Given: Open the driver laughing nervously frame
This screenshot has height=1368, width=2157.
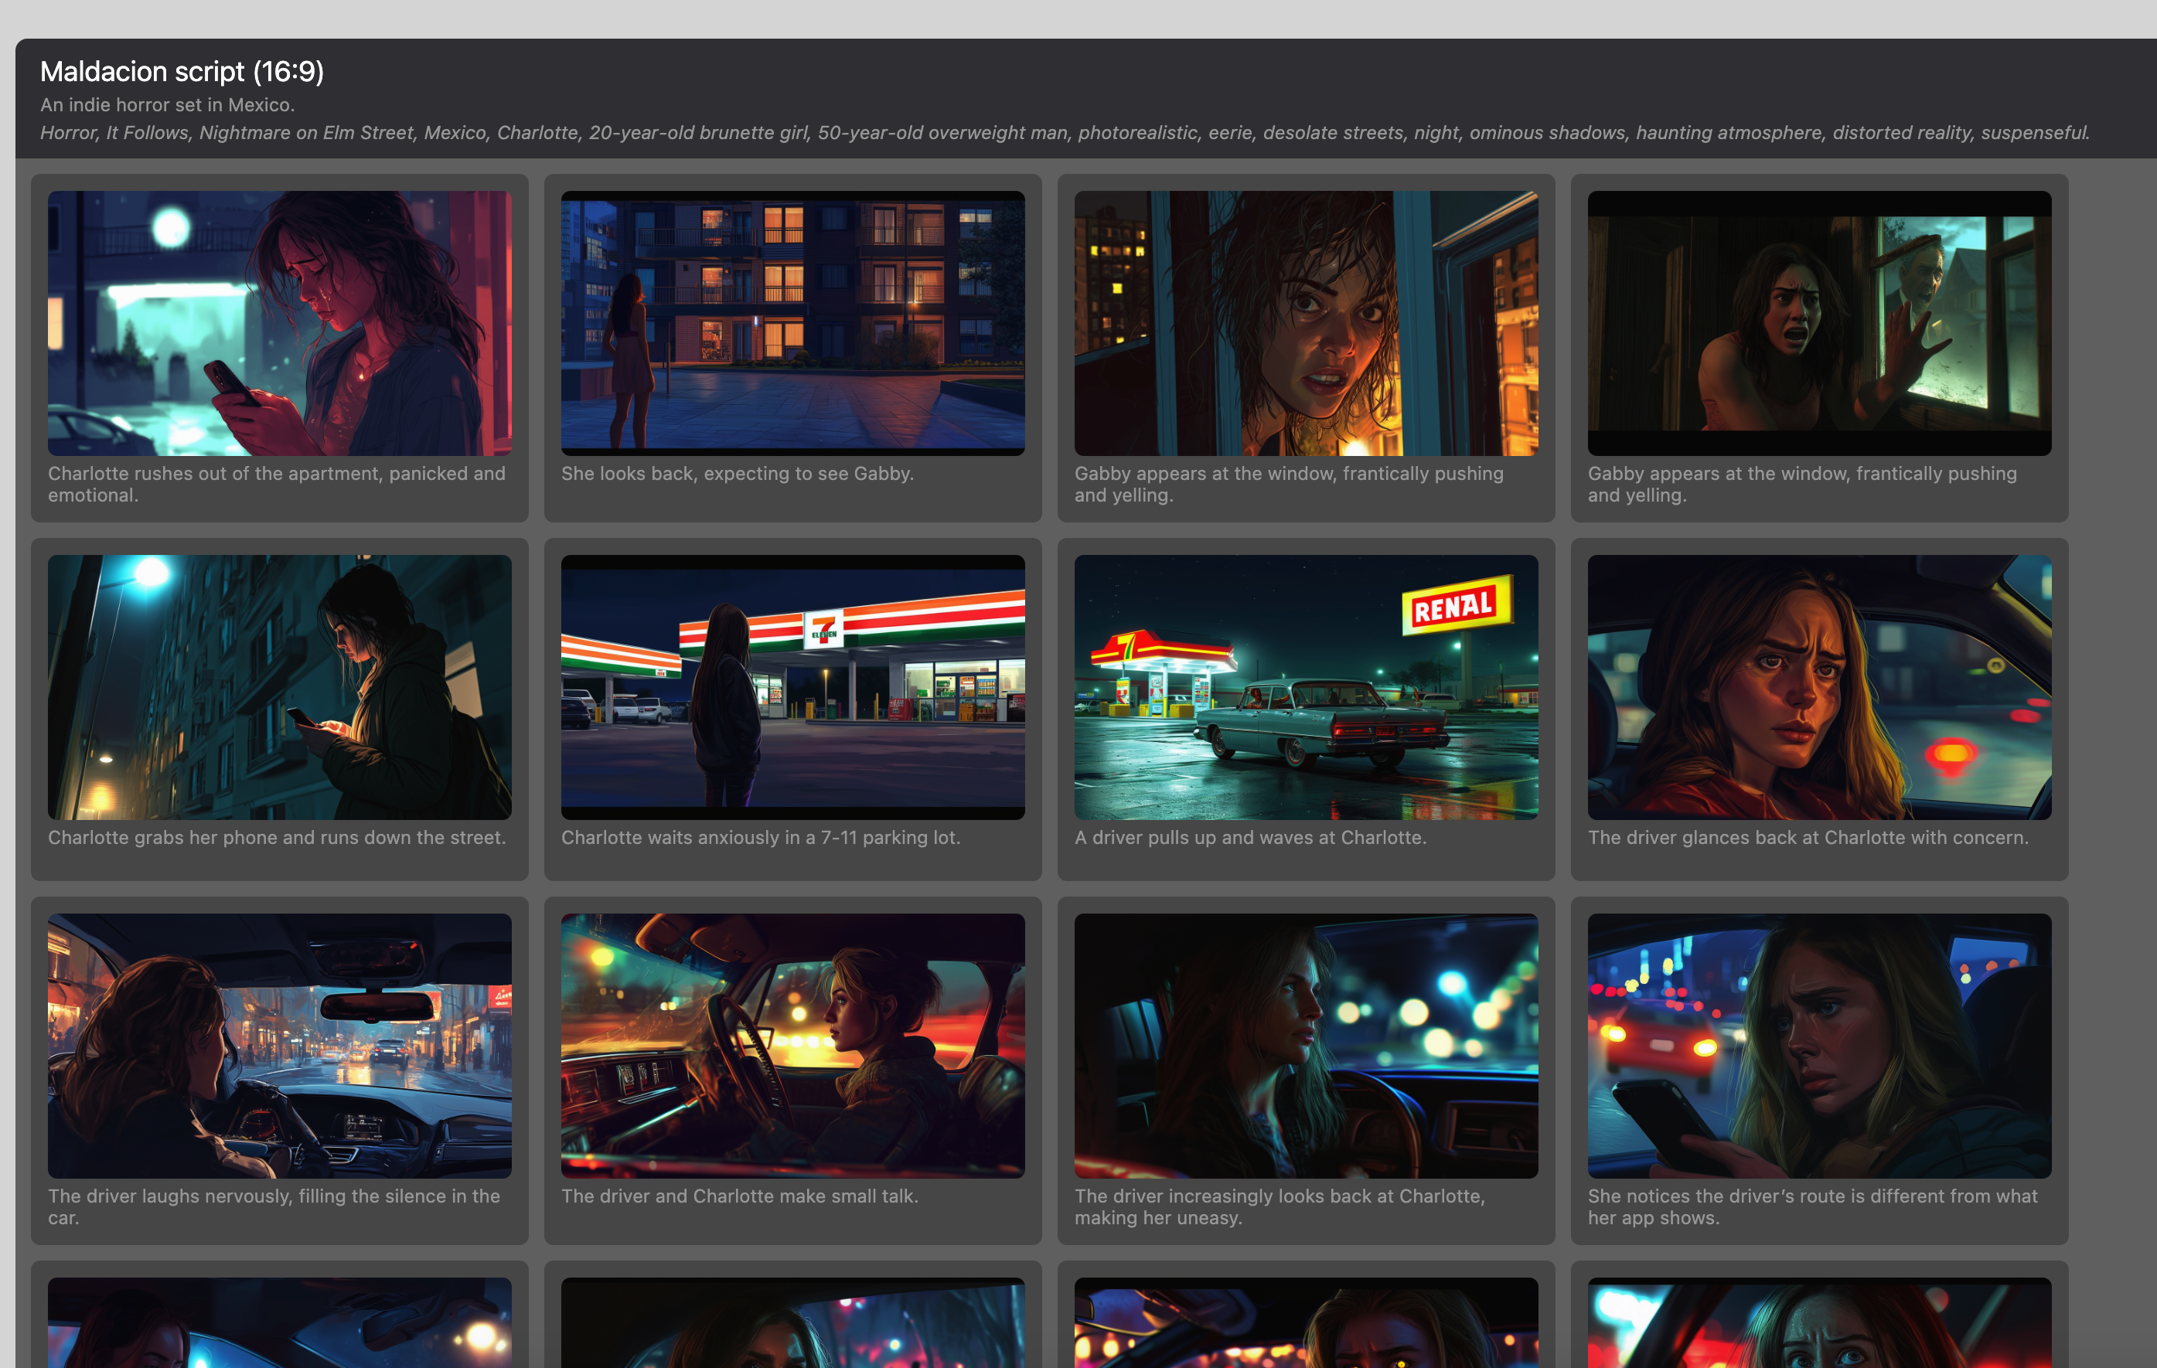Looking at the screenshot, I should (278, 1046).
